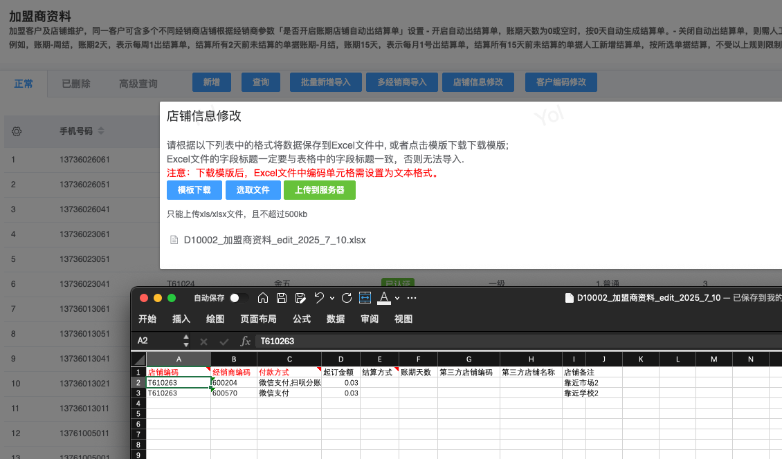The width and height of the screenshot is (782, 459).
Task: Open the 插入 ribbon tab
Action: tap(181, 319)
